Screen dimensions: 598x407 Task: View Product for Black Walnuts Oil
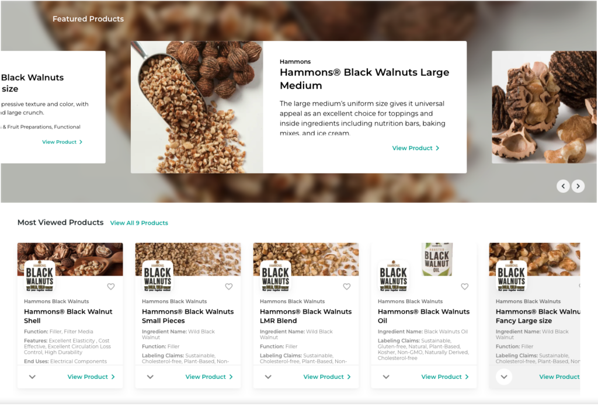pyautogui.click(x=445, y=377)
